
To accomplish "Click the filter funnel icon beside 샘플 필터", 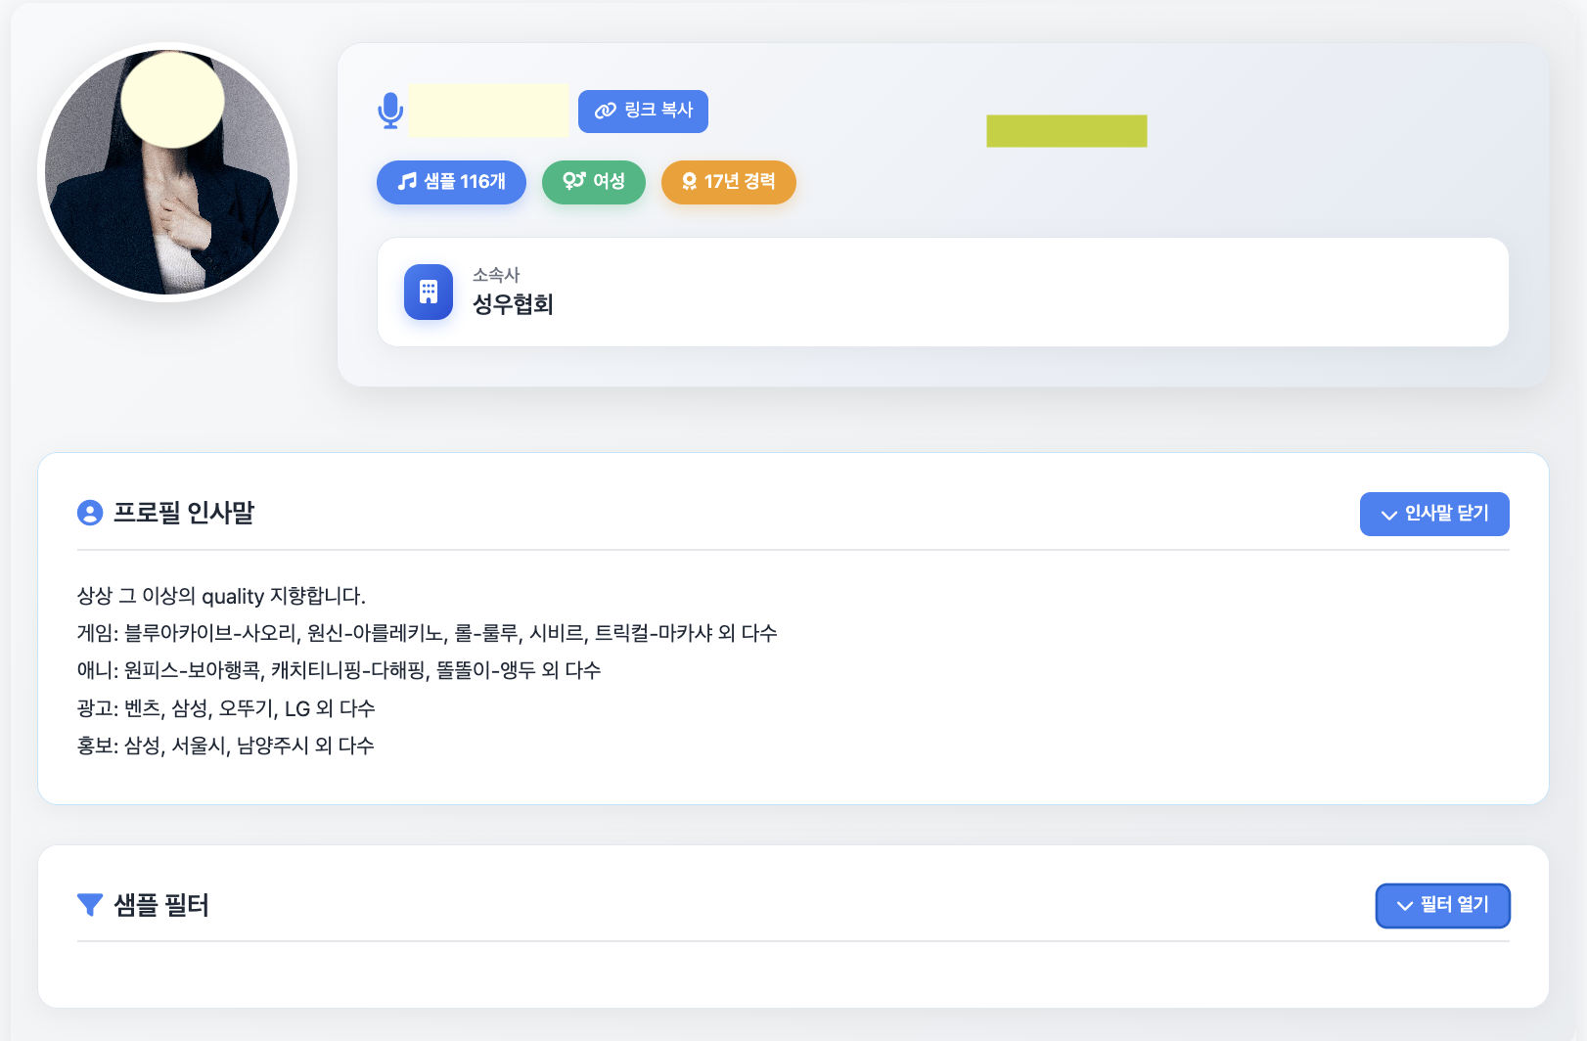I will click(x=90, y=905).
